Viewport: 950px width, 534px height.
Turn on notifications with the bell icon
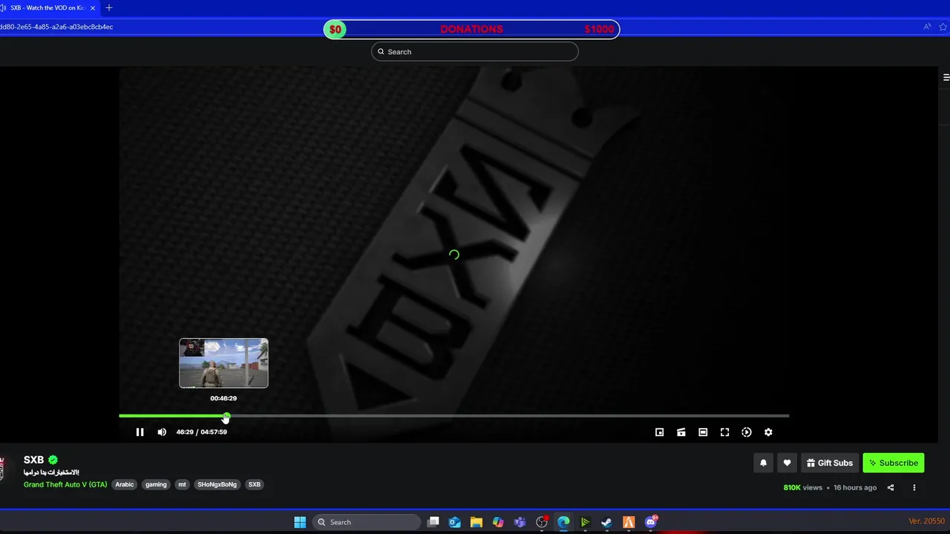763,463
